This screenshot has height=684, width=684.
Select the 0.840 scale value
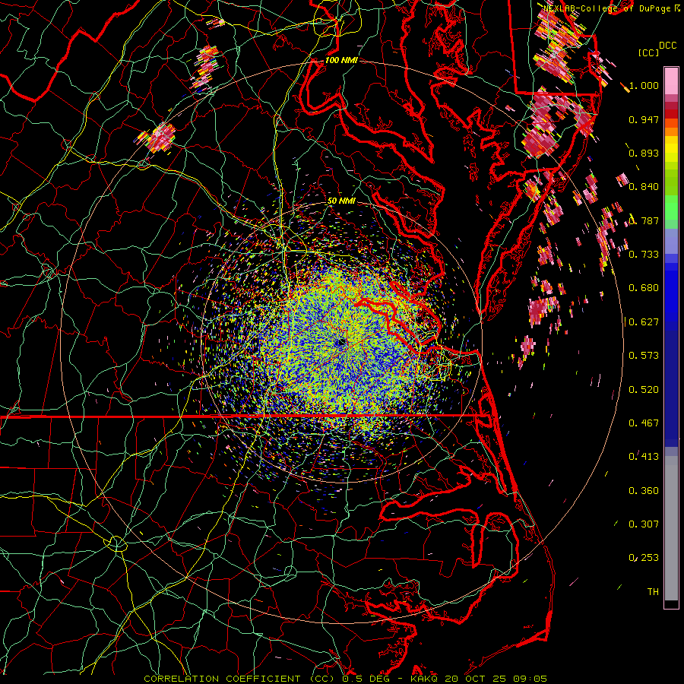click(644, 187)
